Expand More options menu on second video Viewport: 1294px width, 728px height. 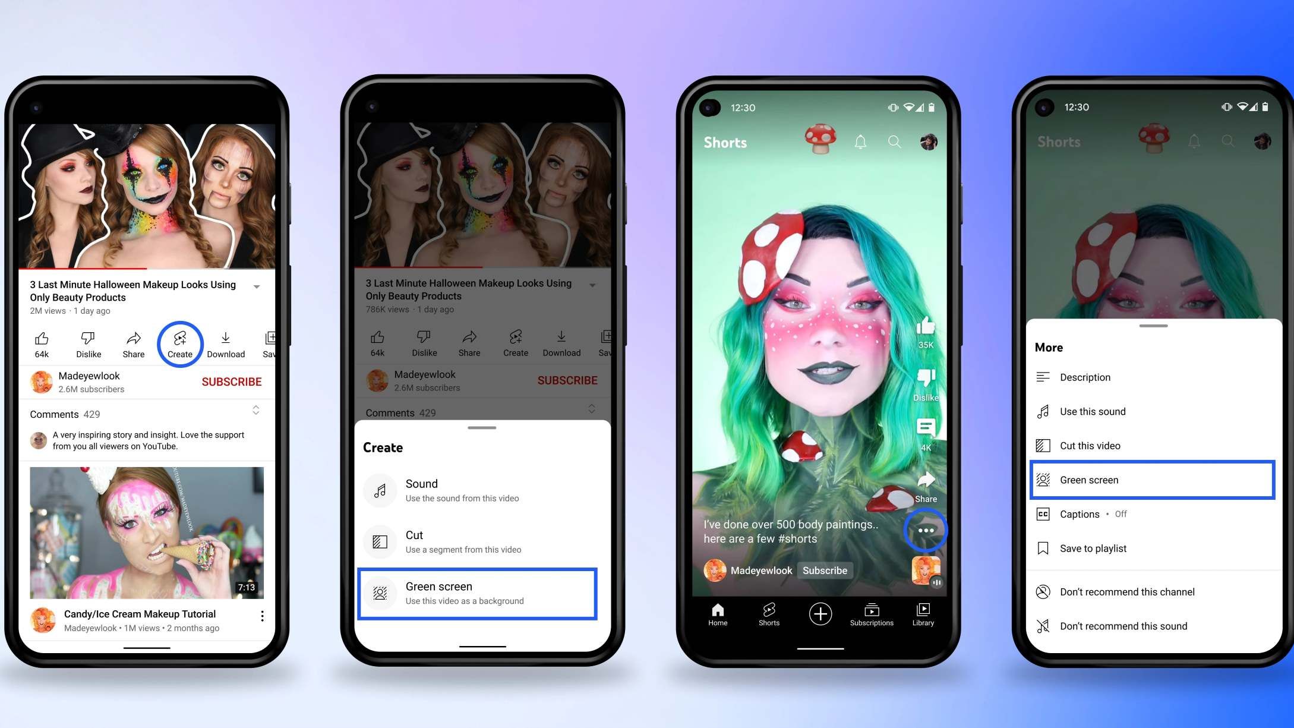click(263, 616)
